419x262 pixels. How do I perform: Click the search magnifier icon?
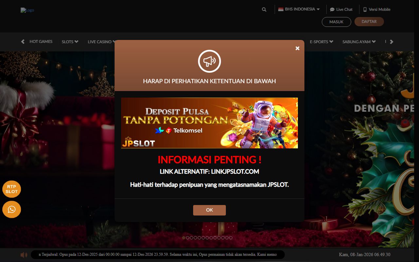pos(264,9)
